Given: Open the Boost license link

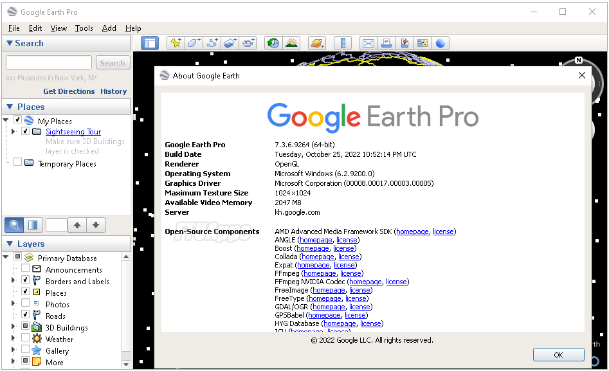Looking at the screenshot, I should click(x=343, y=248).
